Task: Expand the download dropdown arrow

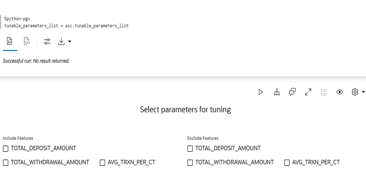Action: (70, 42)
